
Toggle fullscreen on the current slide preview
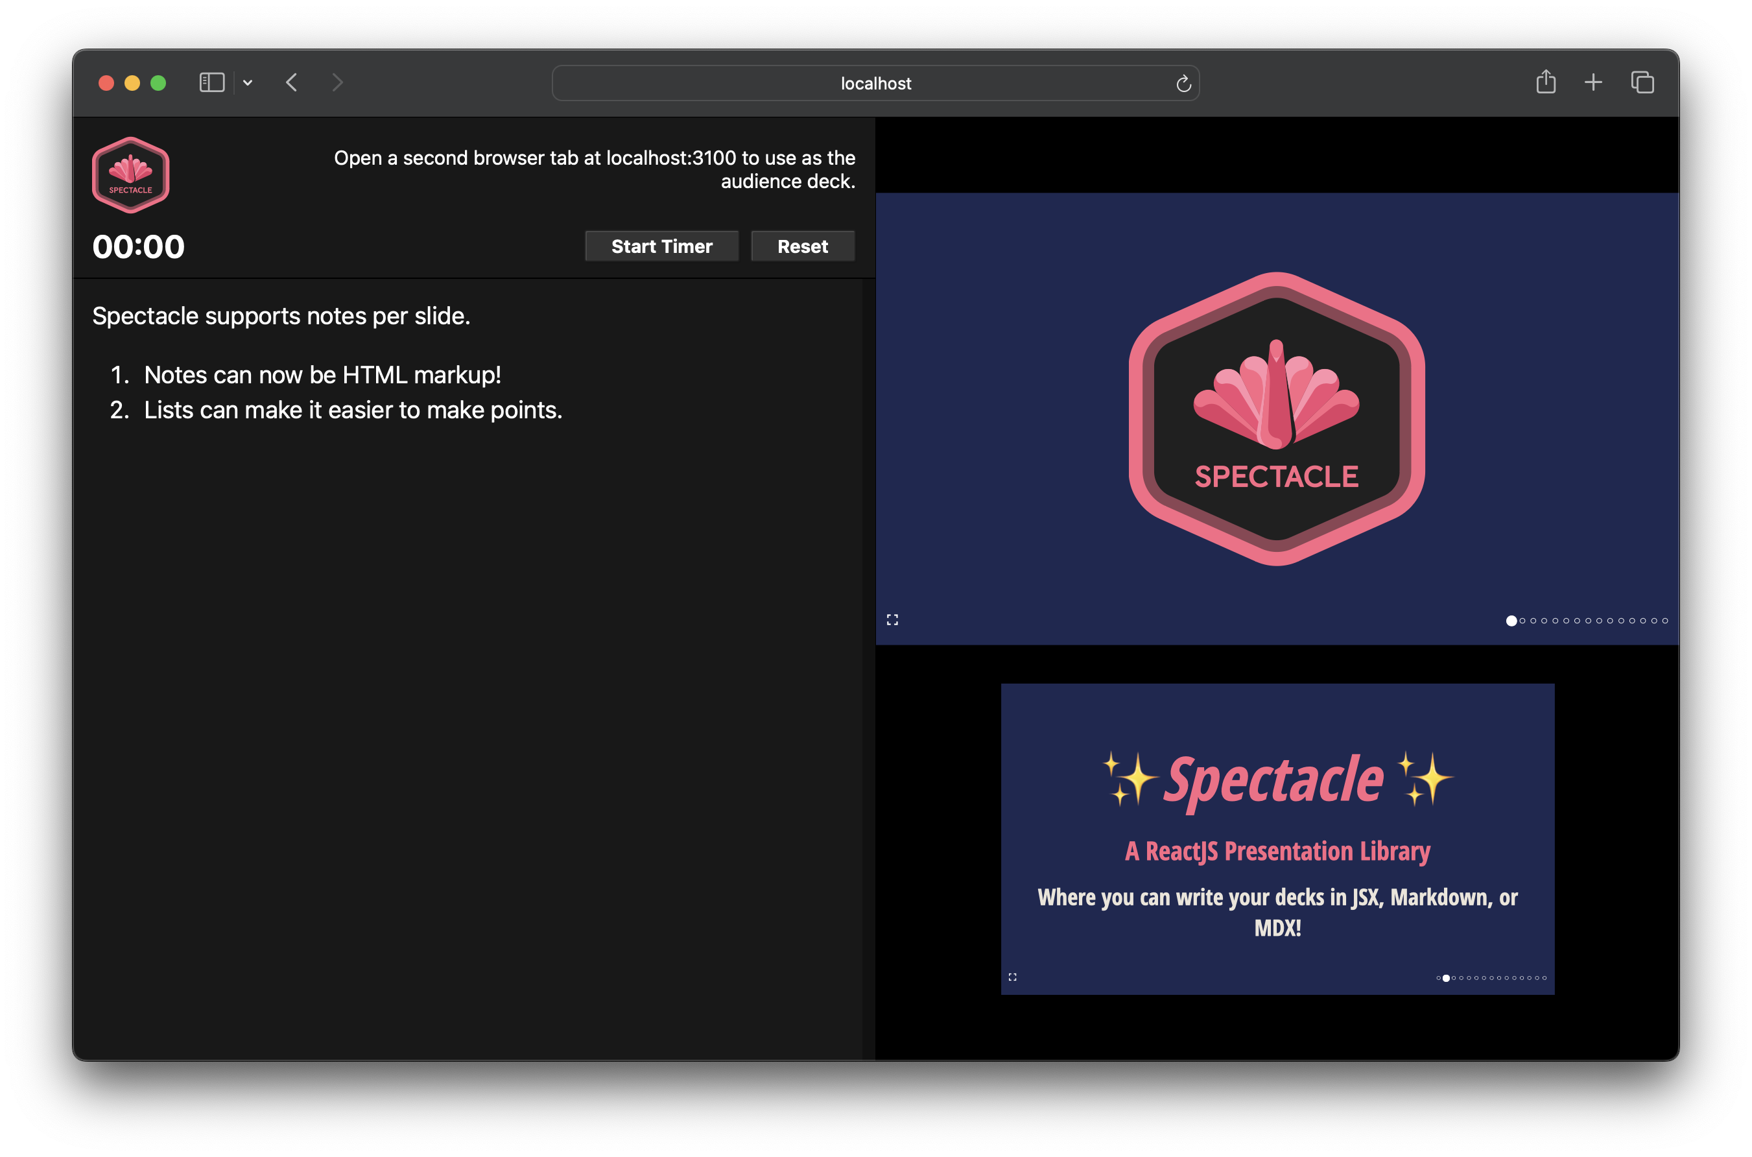pyautogui.click(x=893, y=620)
